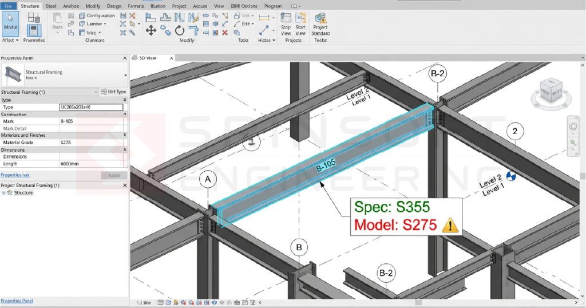Click the Move cross-arrows tool
Image resolution: width=586 pixels, height=308 pixels.
click(x=151, y=30)
